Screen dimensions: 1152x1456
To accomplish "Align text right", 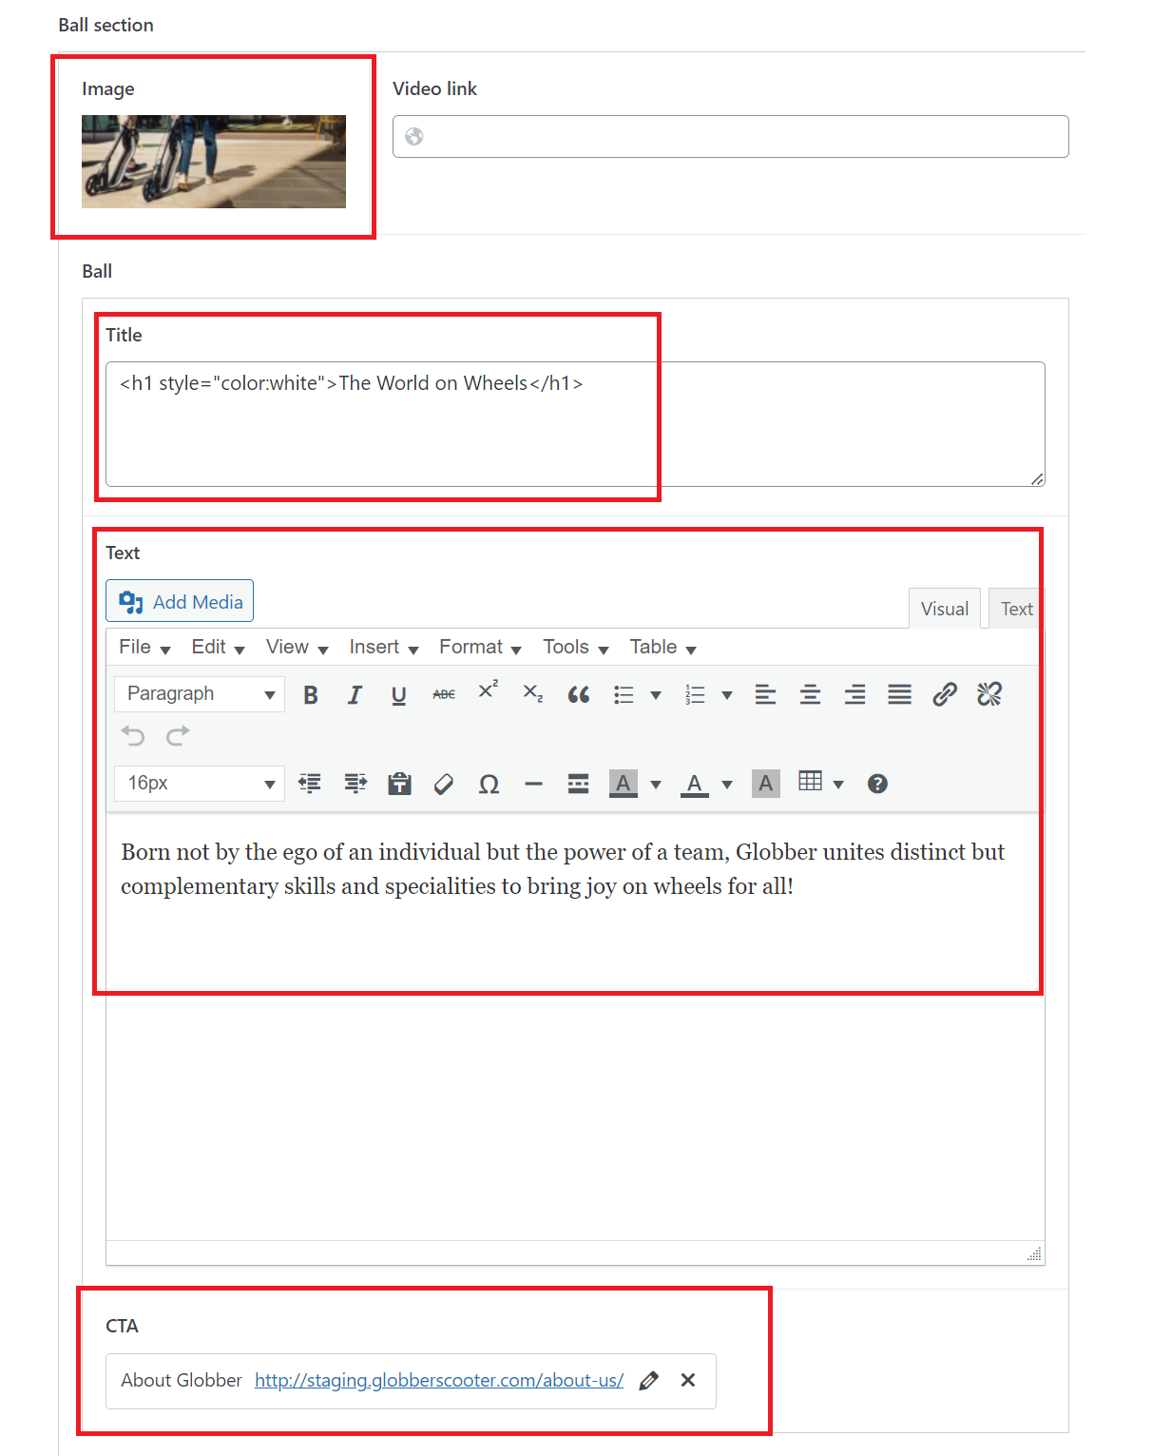I will coord(854,695).
